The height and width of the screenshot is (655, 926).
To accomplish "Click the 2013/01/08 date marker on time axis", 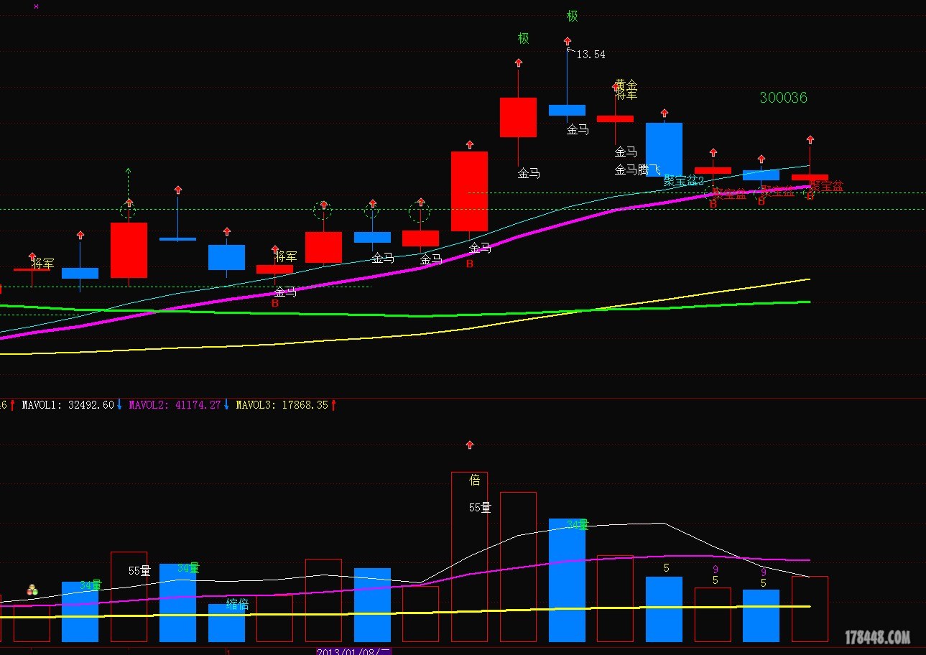I will coord(354,651).
